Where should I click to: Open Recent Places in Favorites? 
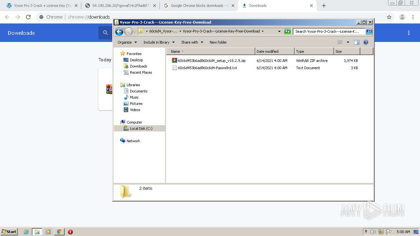(141, 72)
